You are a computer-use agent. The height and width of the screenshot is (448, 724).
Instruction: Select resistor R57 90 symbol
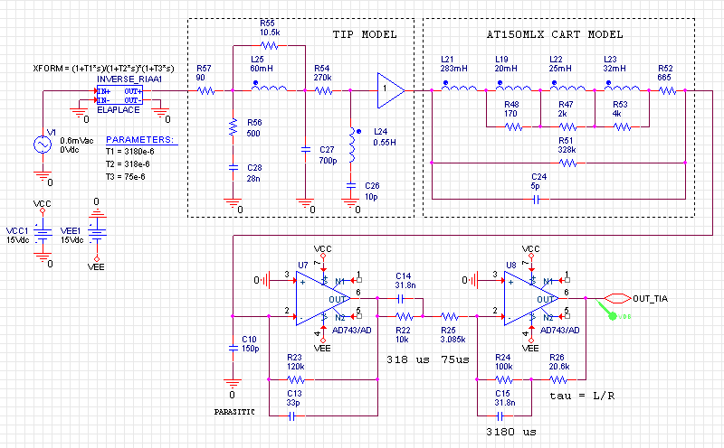206,91
